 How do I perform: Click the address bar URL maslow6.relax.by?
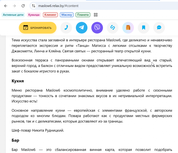[58, 6]
